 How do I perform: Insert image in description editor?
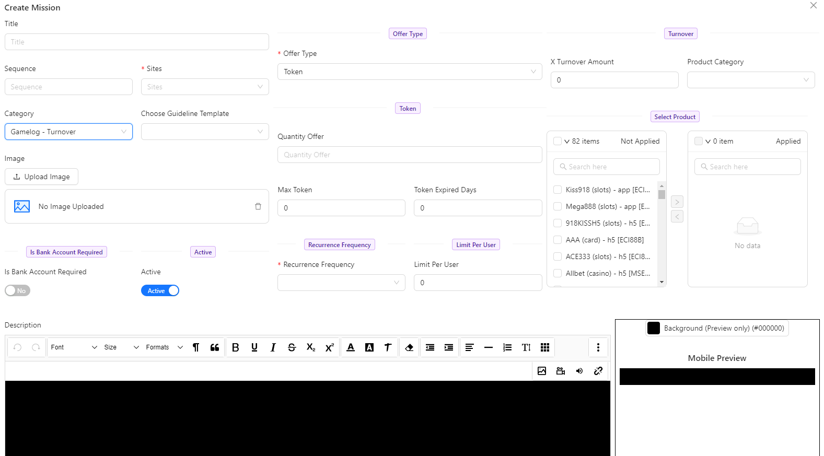pos(542,371)
